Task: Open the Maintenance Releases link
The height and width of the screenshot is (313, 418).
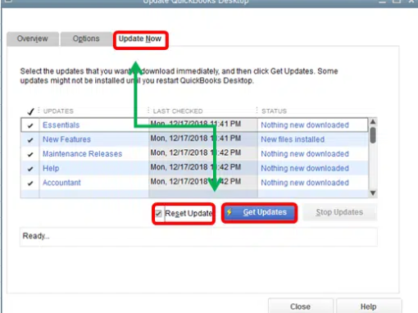Action: (82, 154)
